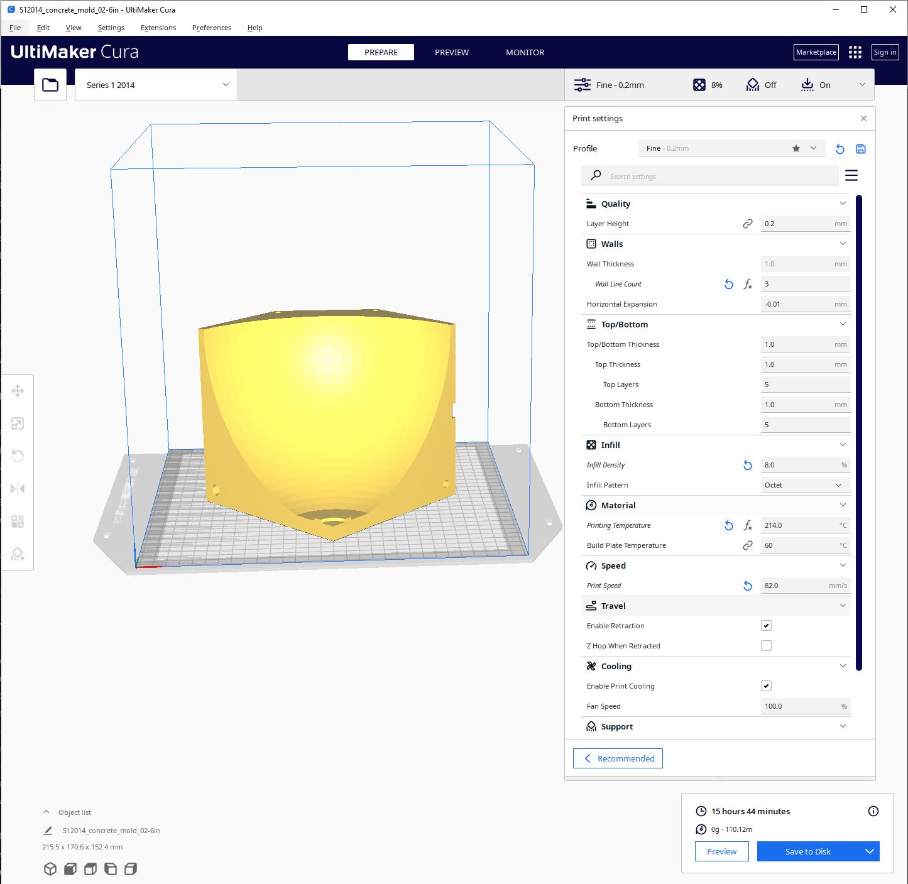908x884 pixels.
Task: Select the Support Blocker tool
Action: pos(18,554)
